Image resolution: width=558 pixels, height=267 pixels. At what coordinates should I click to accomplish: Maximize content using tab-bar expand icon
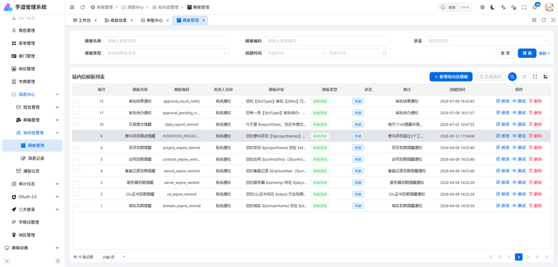[x=553, y=20]
